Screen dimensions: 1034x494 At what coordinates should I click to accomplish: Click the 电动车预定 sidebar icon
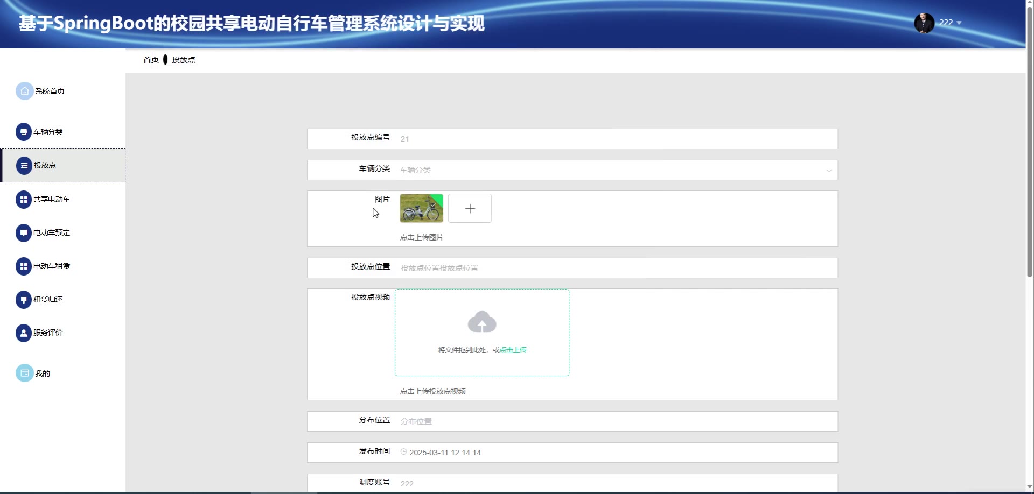[x=24, y=233]
